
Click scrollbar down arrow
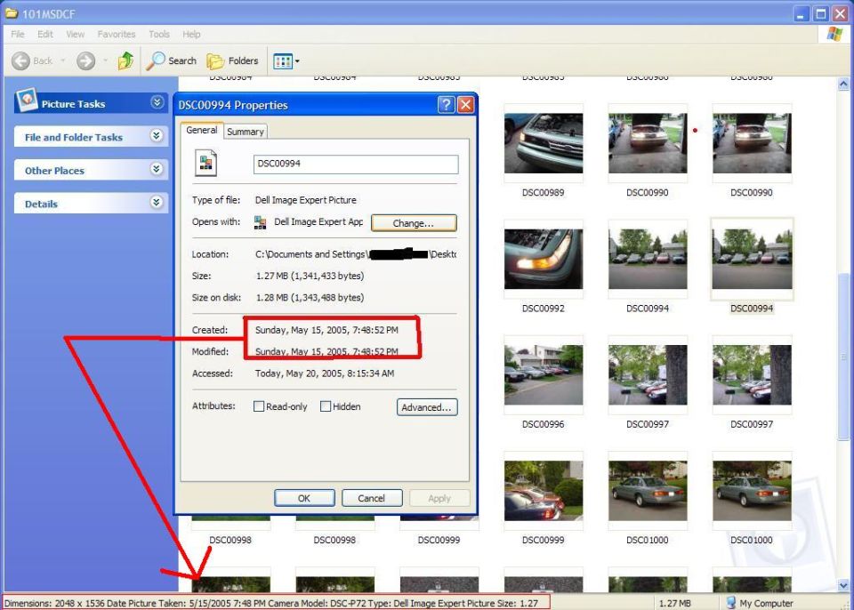(843, 585)
